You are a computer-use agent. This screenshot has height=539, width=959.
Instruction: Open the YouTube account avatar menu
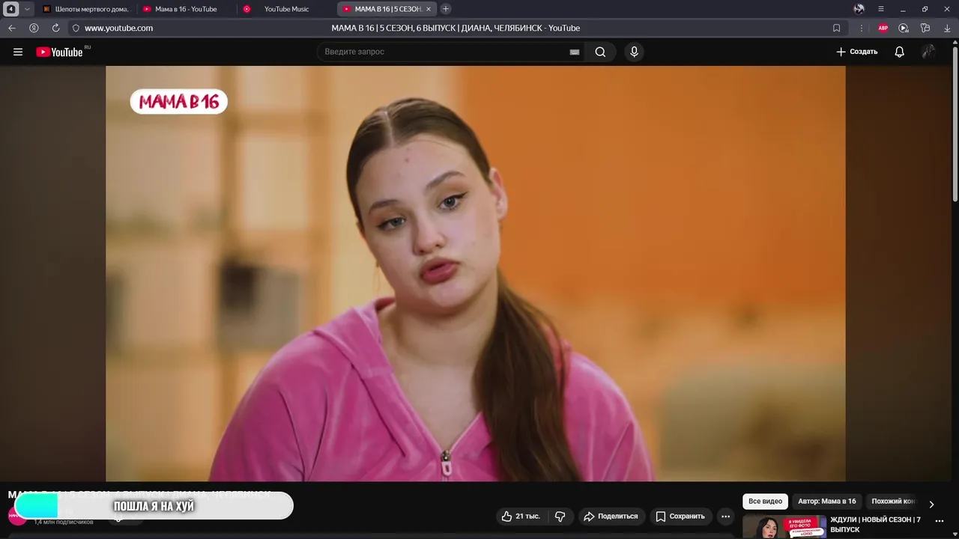(x=928, y=52)
